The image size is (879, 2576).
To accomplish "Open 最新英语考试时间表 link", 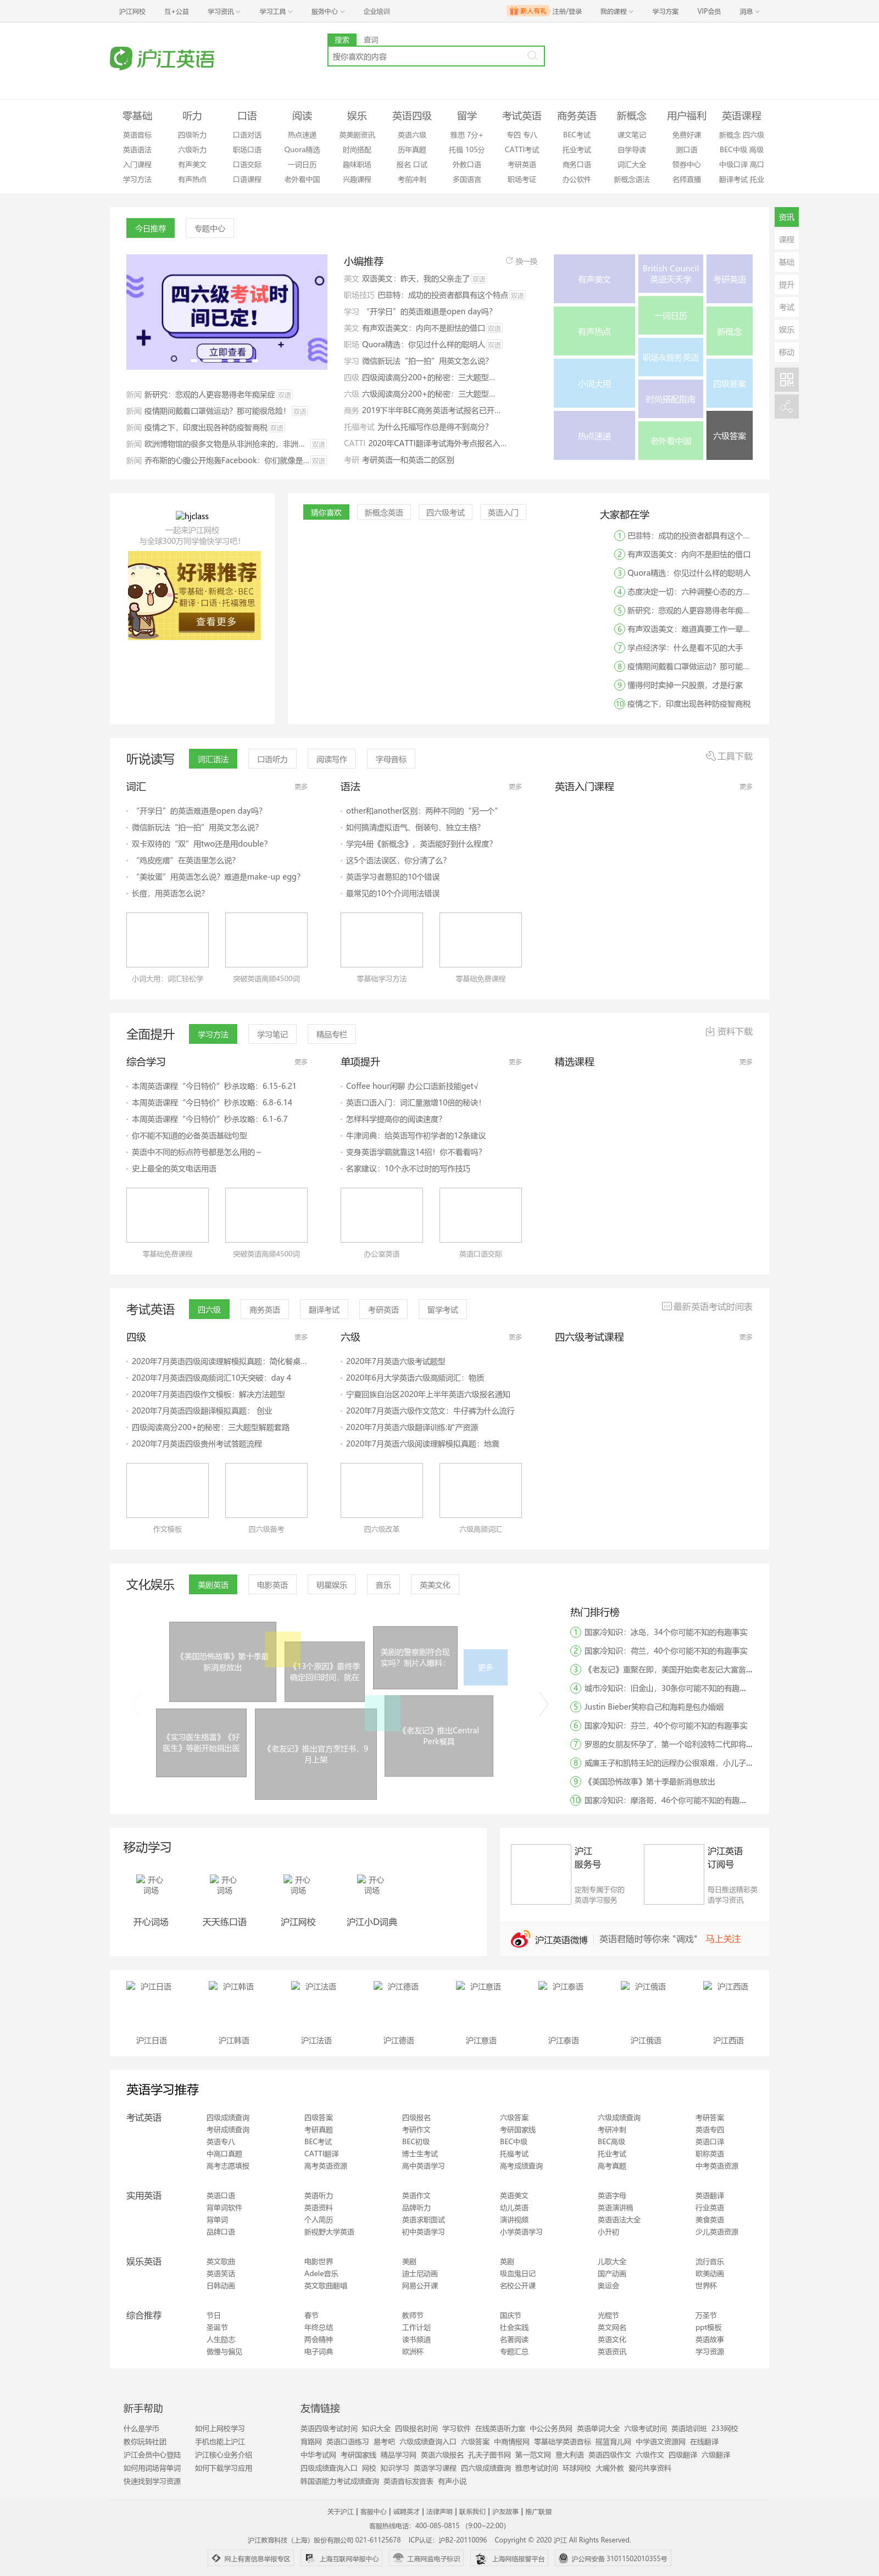I will 707,1306.
